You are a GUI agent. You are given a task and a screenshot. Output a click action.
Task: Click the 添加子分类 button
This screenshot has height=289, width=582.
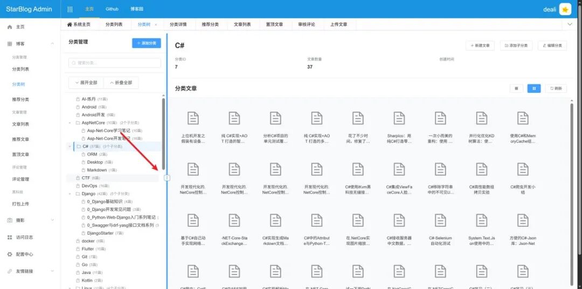pos(516,46)
